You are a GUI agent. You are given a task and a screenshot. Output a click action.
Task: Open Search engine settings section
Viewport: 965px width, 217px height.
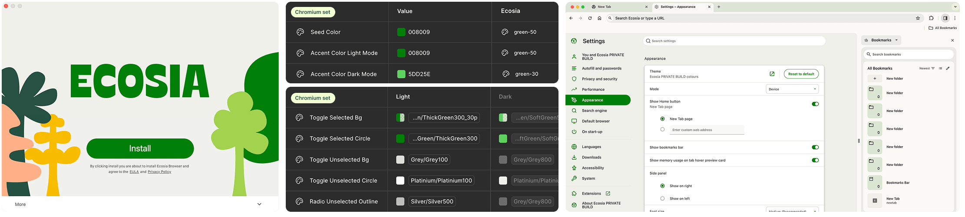click(x=595, y=111)
